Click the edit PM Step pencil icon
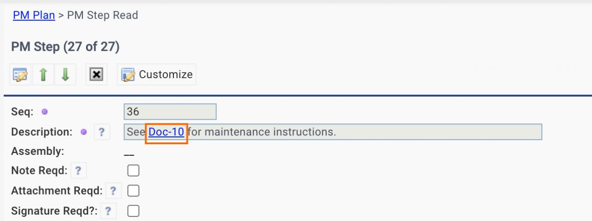 point(21,74)
